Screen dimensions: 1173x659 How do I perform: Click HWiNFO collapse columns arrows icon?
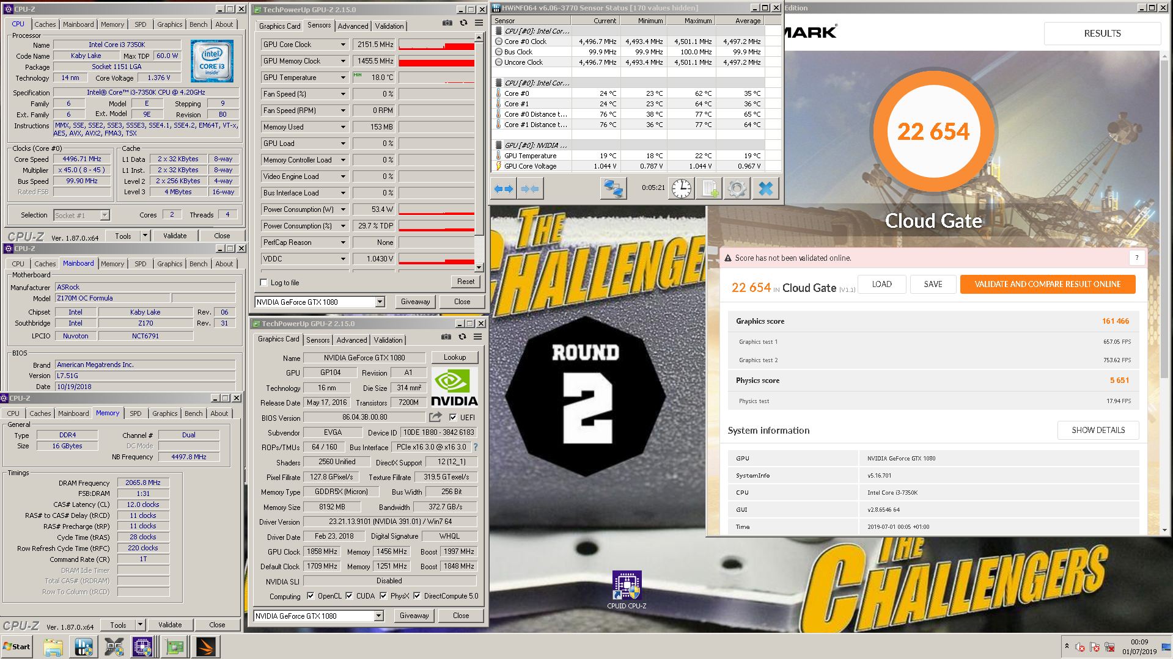[x=529, y=189]
